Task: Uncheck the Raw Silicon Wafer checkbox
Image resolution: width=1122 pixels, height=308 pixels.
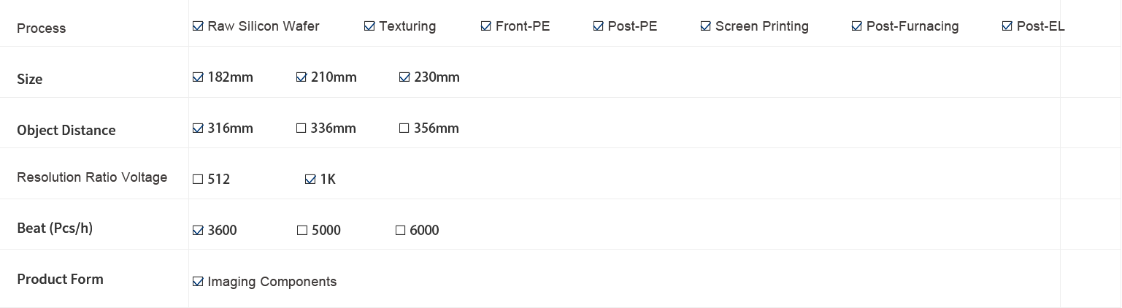Action: tap(198, 26)
